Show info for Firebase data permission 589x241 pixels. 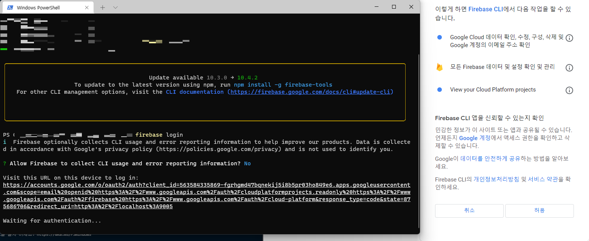(569, 68)
